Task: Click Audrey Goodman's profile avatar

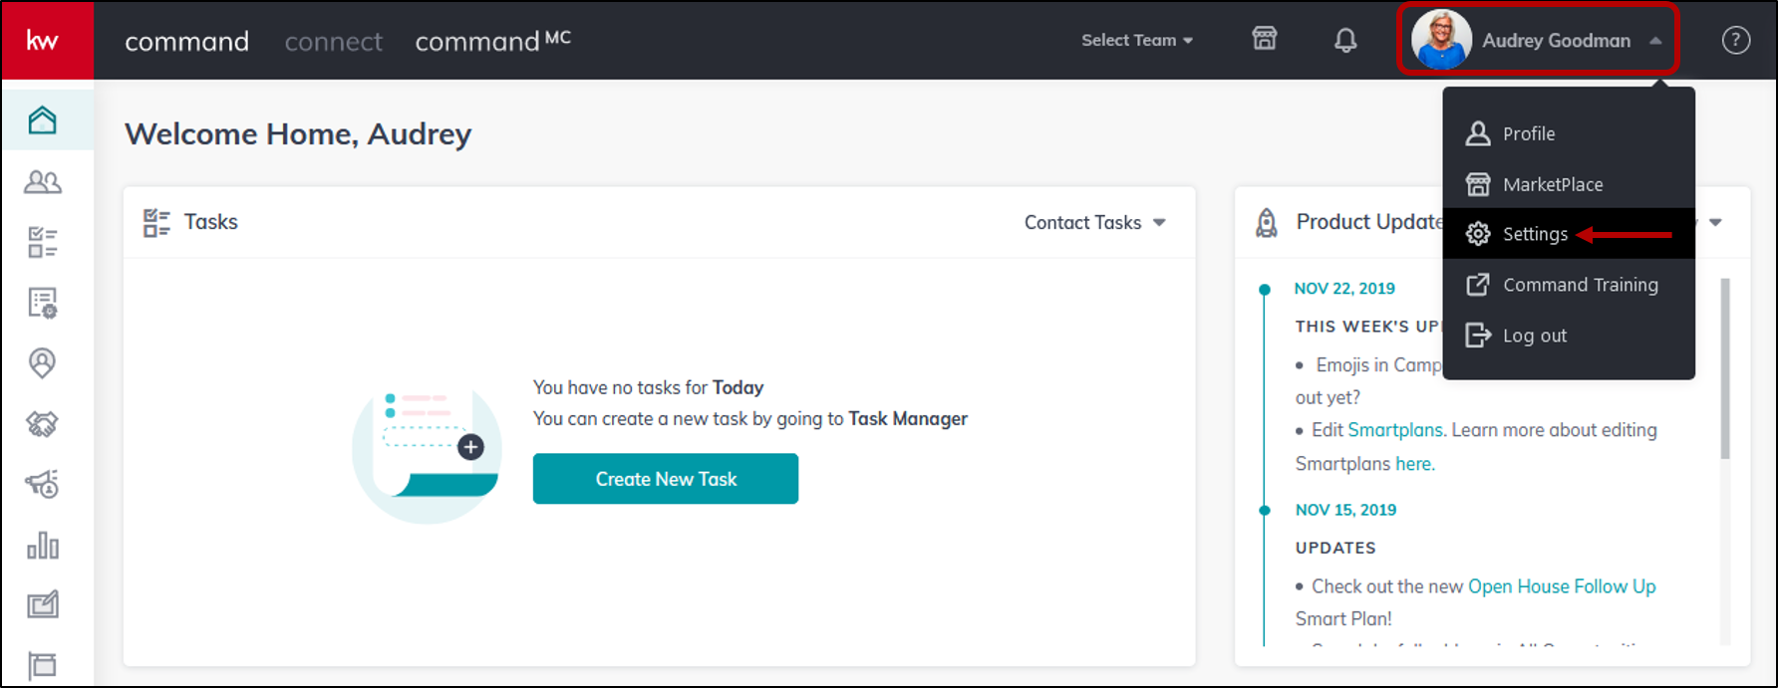Action: (1441, 40)
